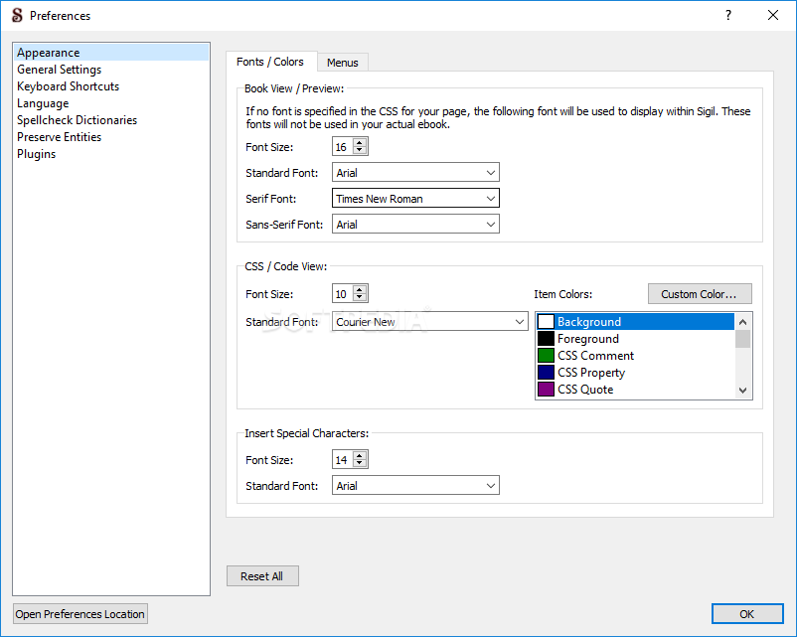The width and height of the screenshot is (797, 637).
Task: Select Appearance in the preferences list
Action: pyautogui.click(x=111, y=53)
